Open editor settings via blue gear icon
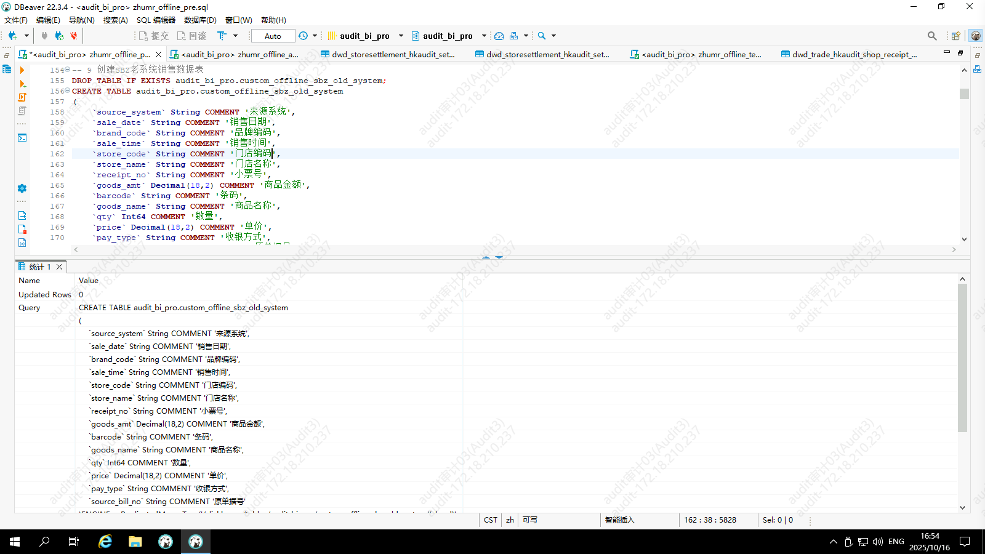Image resolution: width=985 pixels, height=554 pixels. tap(22, 188)
